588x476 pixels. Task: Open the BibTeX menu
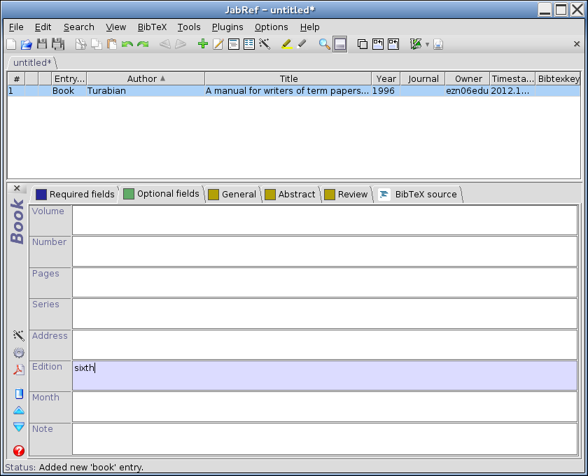tap(152, 27)
